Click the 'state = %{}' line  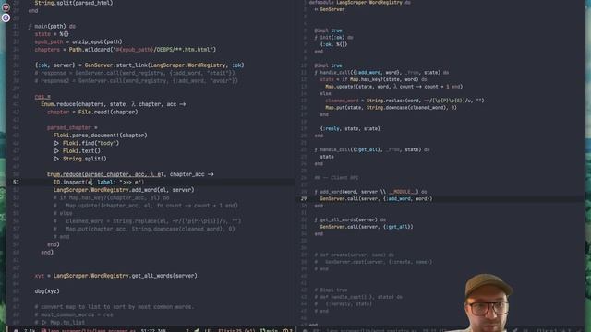tap(52, 34)
